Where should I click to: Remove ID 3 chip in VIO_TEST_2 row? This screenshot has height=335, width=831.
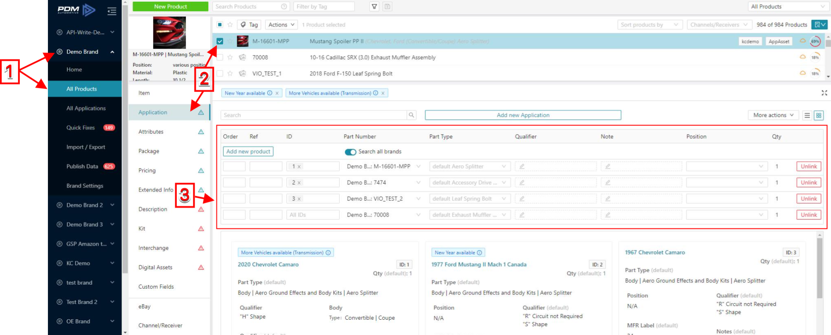[299, 199]
